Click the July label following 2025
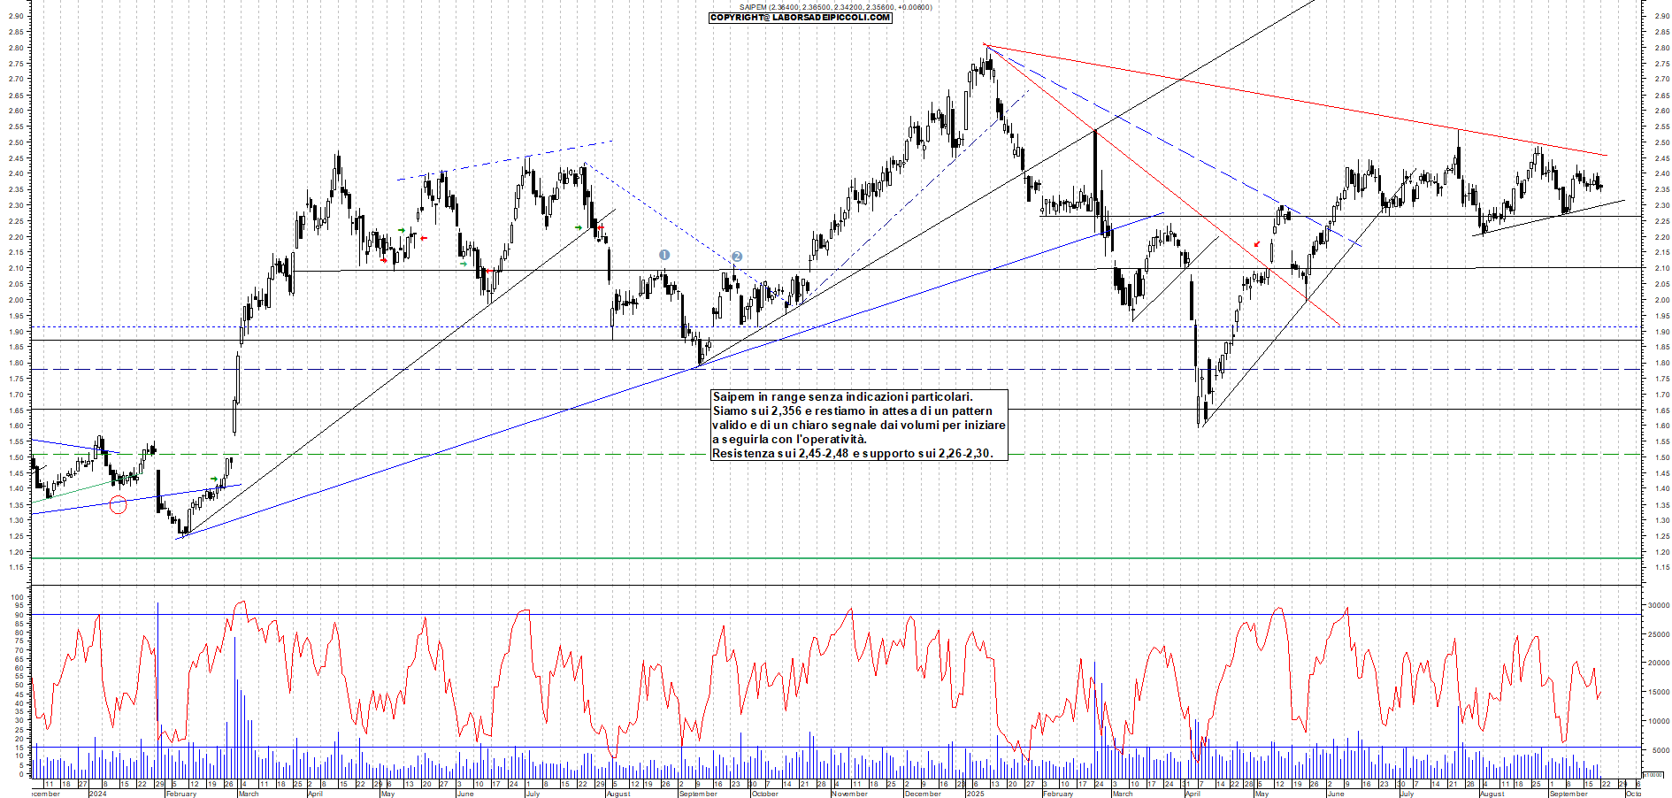The height and width of the screenshot is (798, 1672). pyautogui.click(x=1407, y=794)
